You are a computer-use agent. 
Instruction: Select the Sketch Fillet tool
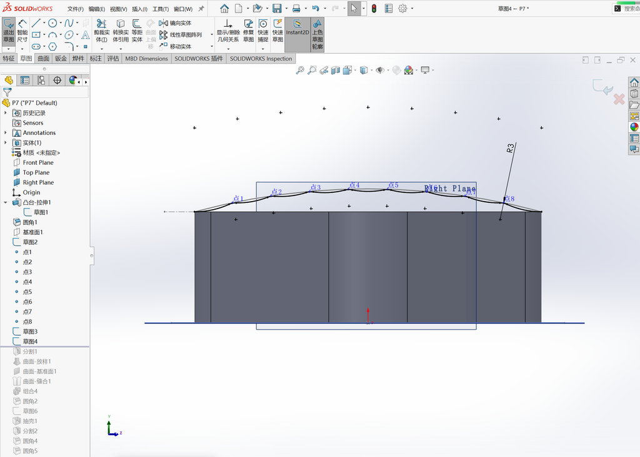69,46
